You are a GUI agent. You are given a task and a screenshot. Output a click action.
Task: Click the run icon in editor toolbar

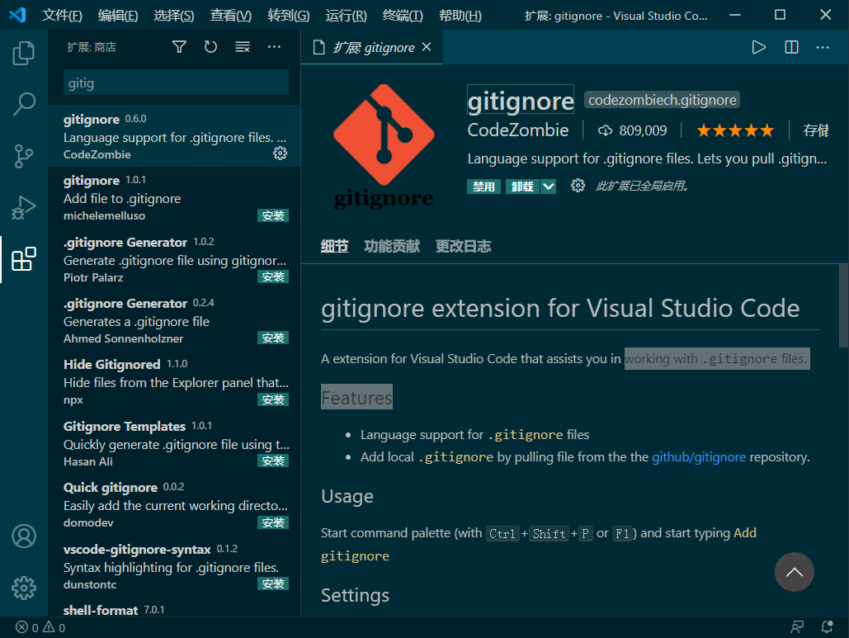(x=758, y=48)
